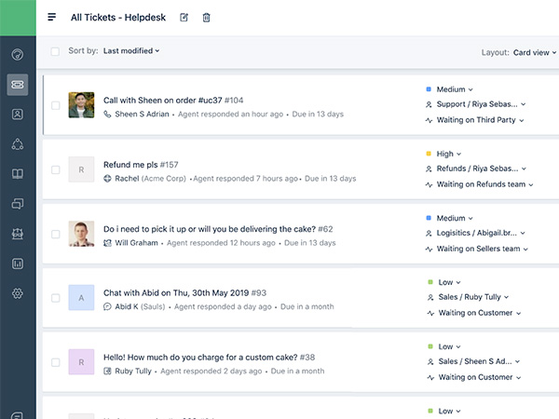The image size is (559, 419).
Task: Click phone icon beside Sheen S Adrian
Action: [107, 114]
